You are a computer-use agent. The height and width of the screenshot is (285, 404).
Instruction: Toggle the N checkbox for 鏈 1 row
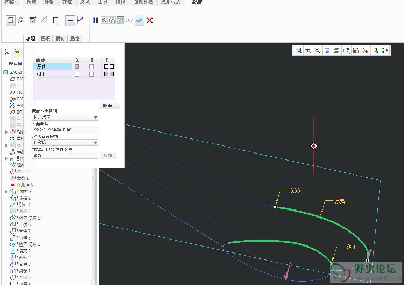pos(91,74)
